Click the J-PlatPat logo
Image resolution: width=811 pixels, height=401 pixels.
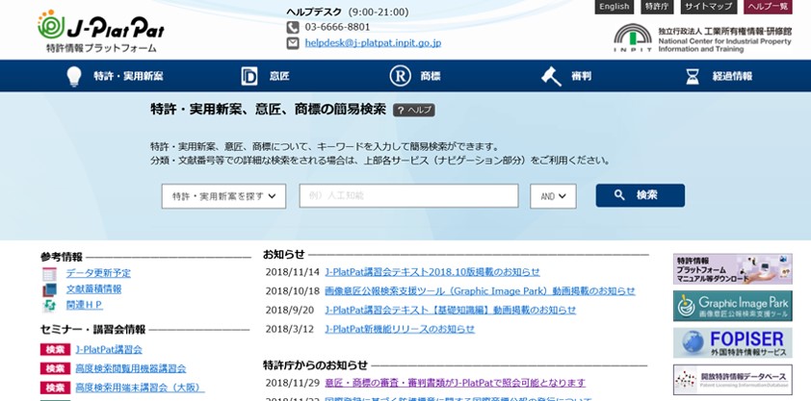(x=101, y=32)
